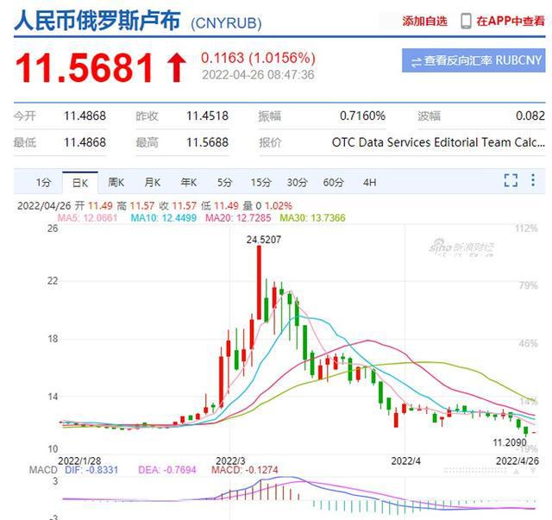Image resolution: width=552 pixels, height=520 pixels.
Task: Click 添加自选 to add to watchlist
Action: tap(424, 21)
